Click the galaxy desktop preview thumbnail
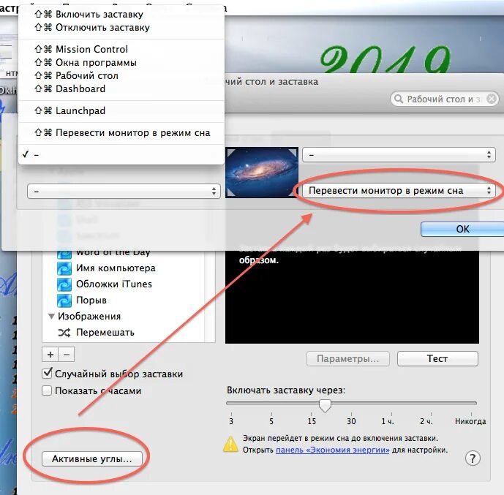The width and height of the screenshot is (504, 495). pos(262,173)
